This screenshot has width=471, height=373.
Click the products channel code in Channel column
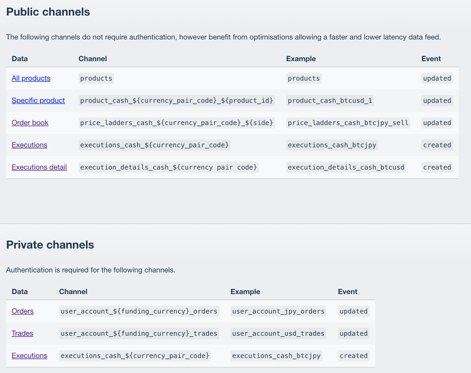(96, 78)
